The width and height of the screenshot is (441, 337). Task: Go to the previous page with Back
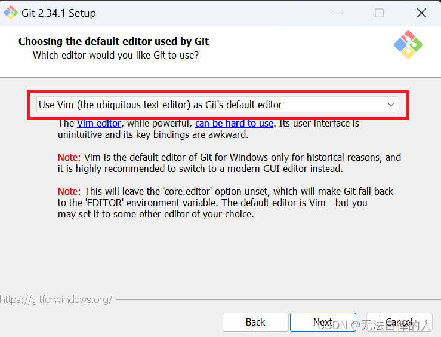(x=255, y=322)
